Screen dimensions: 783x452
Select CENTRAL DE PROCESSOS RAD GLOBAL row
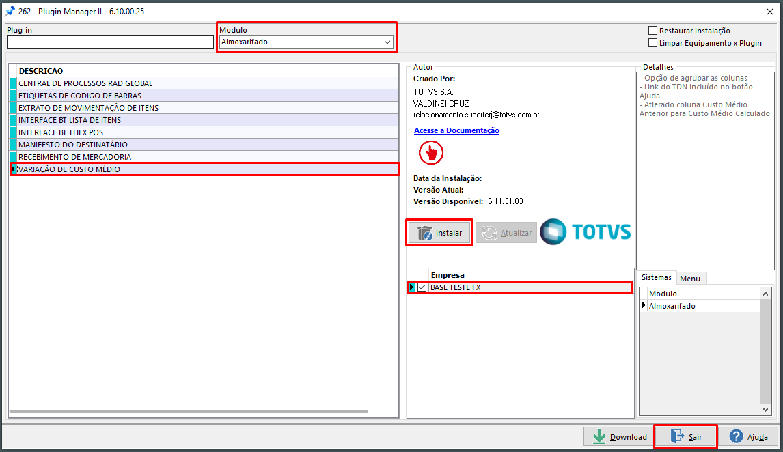[x=204, y=83]
